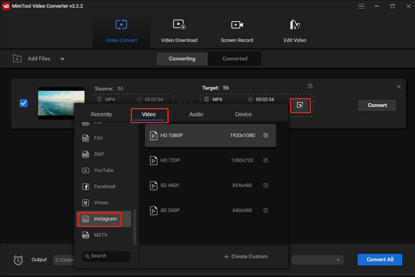This screenshot has height=277, width=415.
Task: Switch to the Converting tab
Action: tap(182, 58)
